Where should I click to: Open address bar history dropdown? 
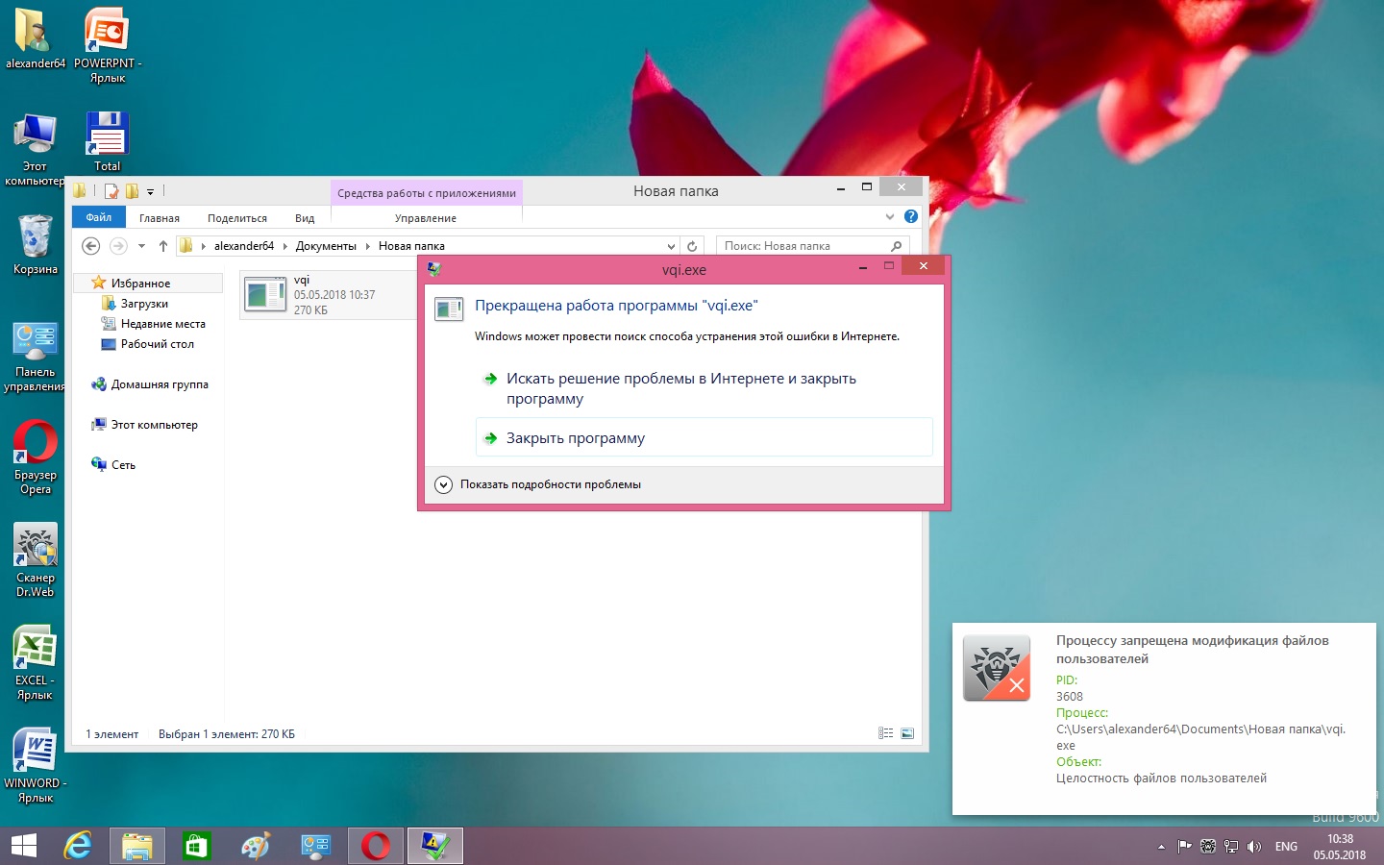coord(671,246)
